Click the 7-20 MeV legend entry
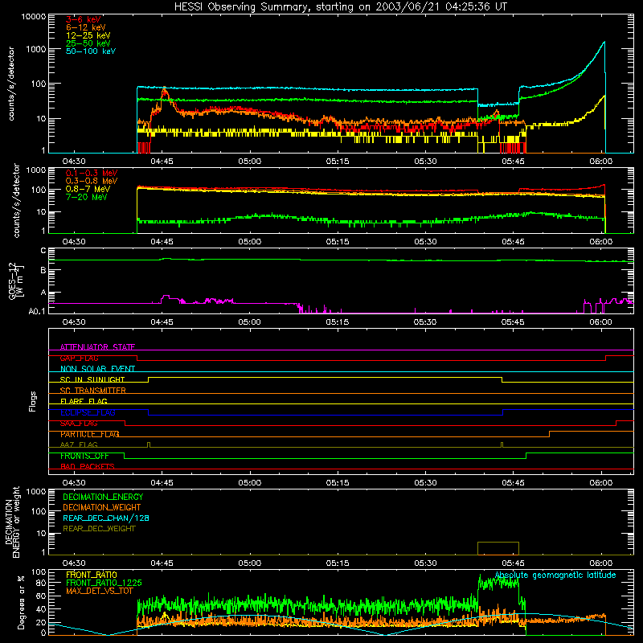643x643 pixels. point(86,197)
